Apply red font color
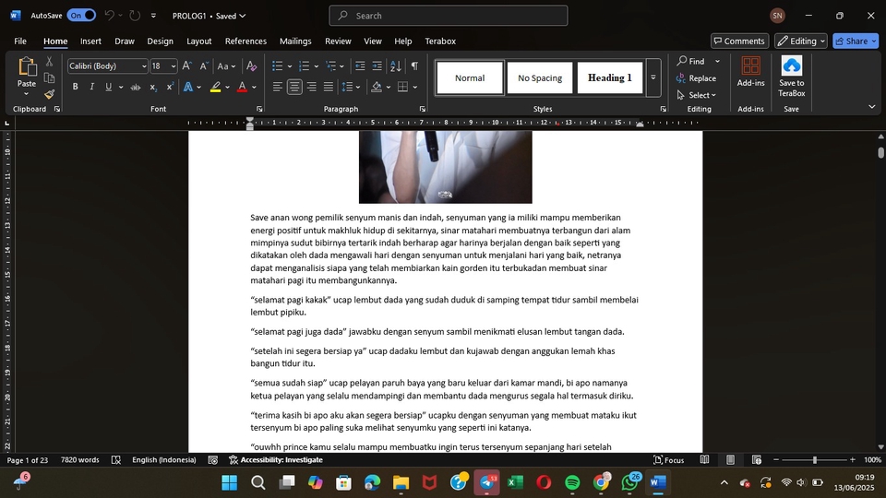 coord(242,87)
